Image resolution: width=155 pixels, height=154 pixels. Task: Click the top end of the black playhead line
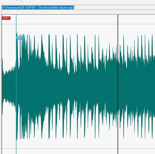(x=118, y=16)
